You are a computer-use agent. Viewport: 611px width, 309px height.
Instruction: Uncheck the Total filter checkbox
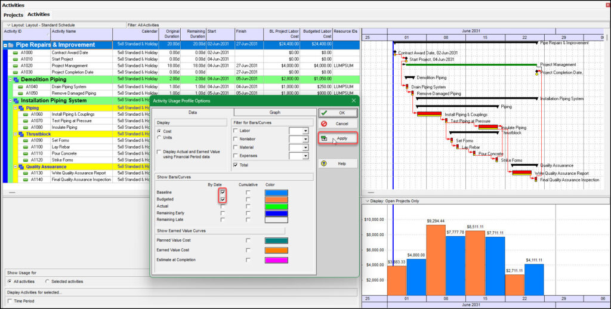click(x=235, y=165)
